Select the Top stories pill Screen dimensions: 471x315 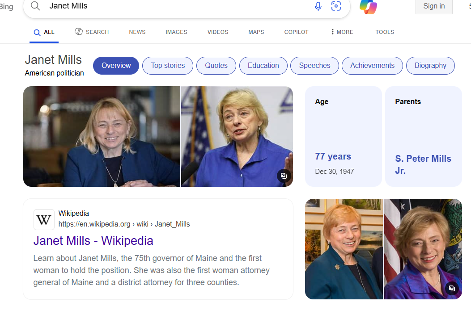tap(168, 65)
